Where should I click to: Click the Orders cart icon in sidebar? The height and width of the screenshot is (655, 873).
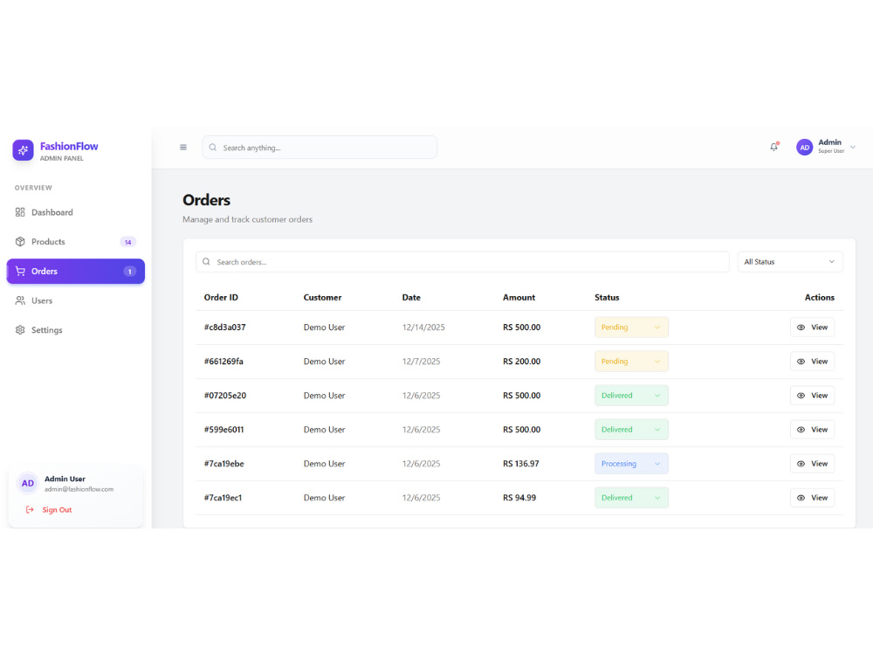coord(20,272)
